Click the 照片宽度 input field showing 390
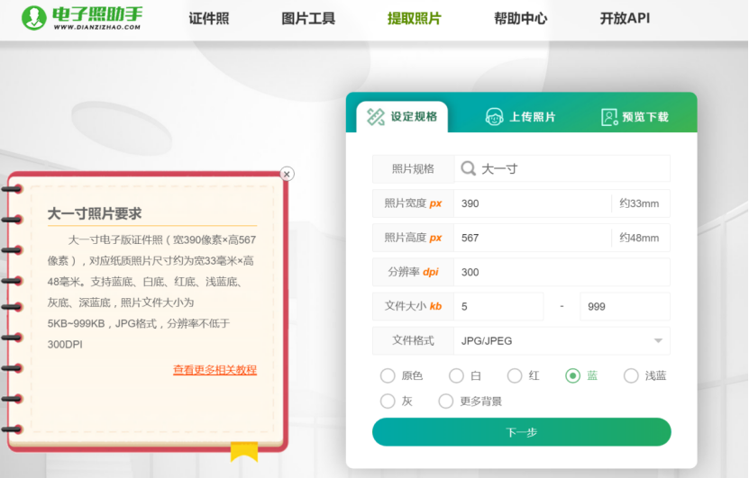Image resolution: width=749 pixels, height=478 pixels. tap(532, 203)
